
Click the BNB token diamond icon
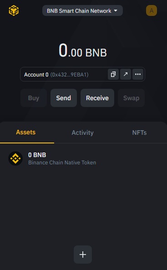coord(15,158)
